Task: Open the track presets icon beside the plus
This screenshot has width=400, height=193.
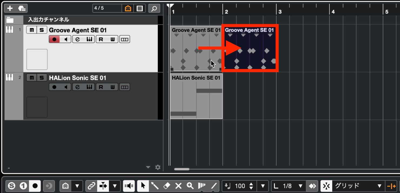Action: [x=22, y=8]
